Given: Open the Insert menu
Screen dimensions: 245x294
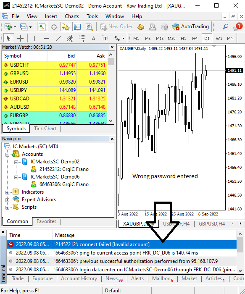Looking at the screenshot, I should [51, 16].
